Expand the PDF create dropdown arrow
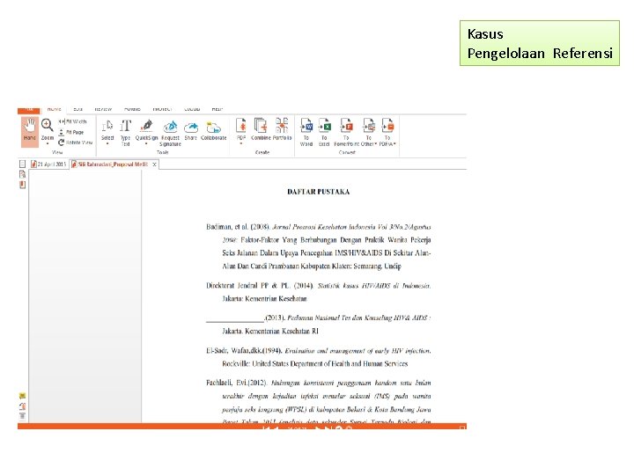 241,143
